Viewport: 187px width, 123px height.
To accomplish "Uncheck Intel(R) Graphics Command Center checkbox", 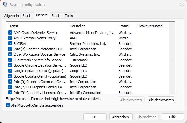I will (10, 82).
